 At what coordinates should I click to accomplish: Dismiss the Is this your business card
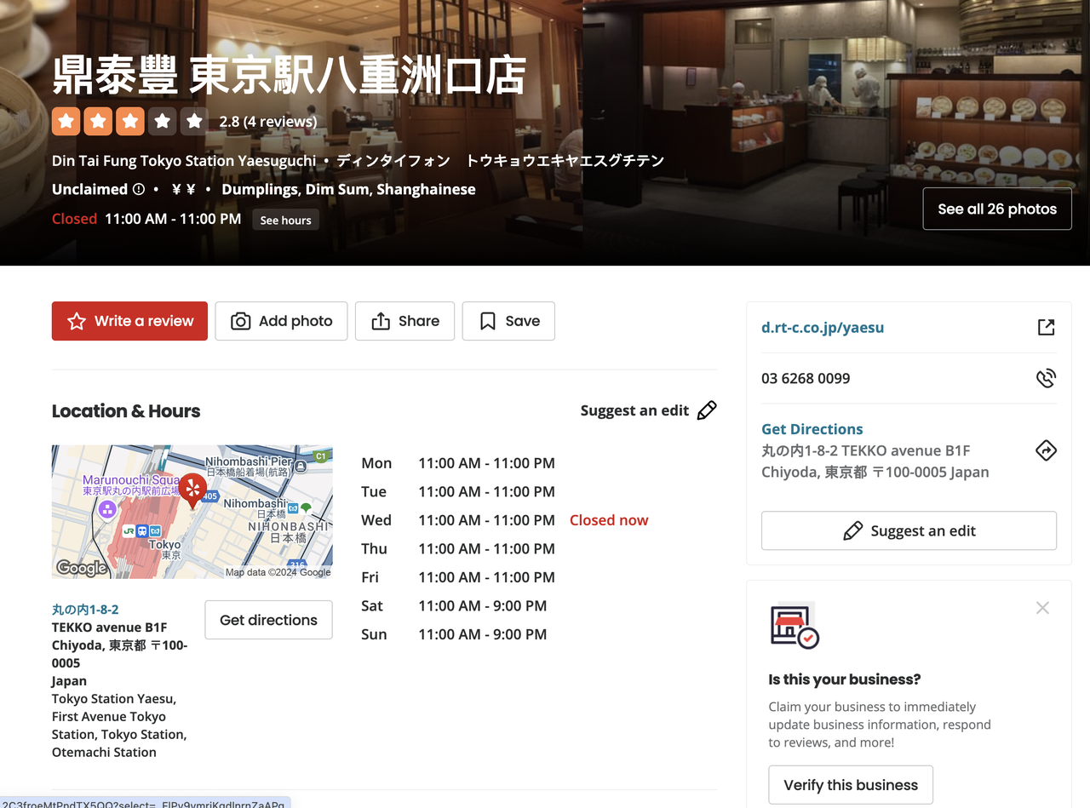click(x=1042, y=608)
